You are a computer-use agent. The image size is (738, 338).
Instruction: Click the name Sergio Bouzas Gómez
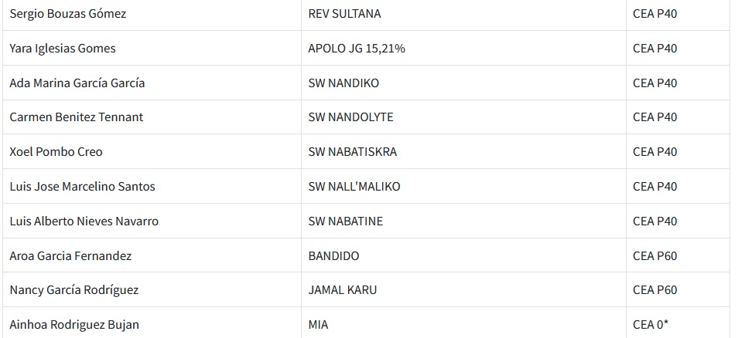(x=68, y=14)
